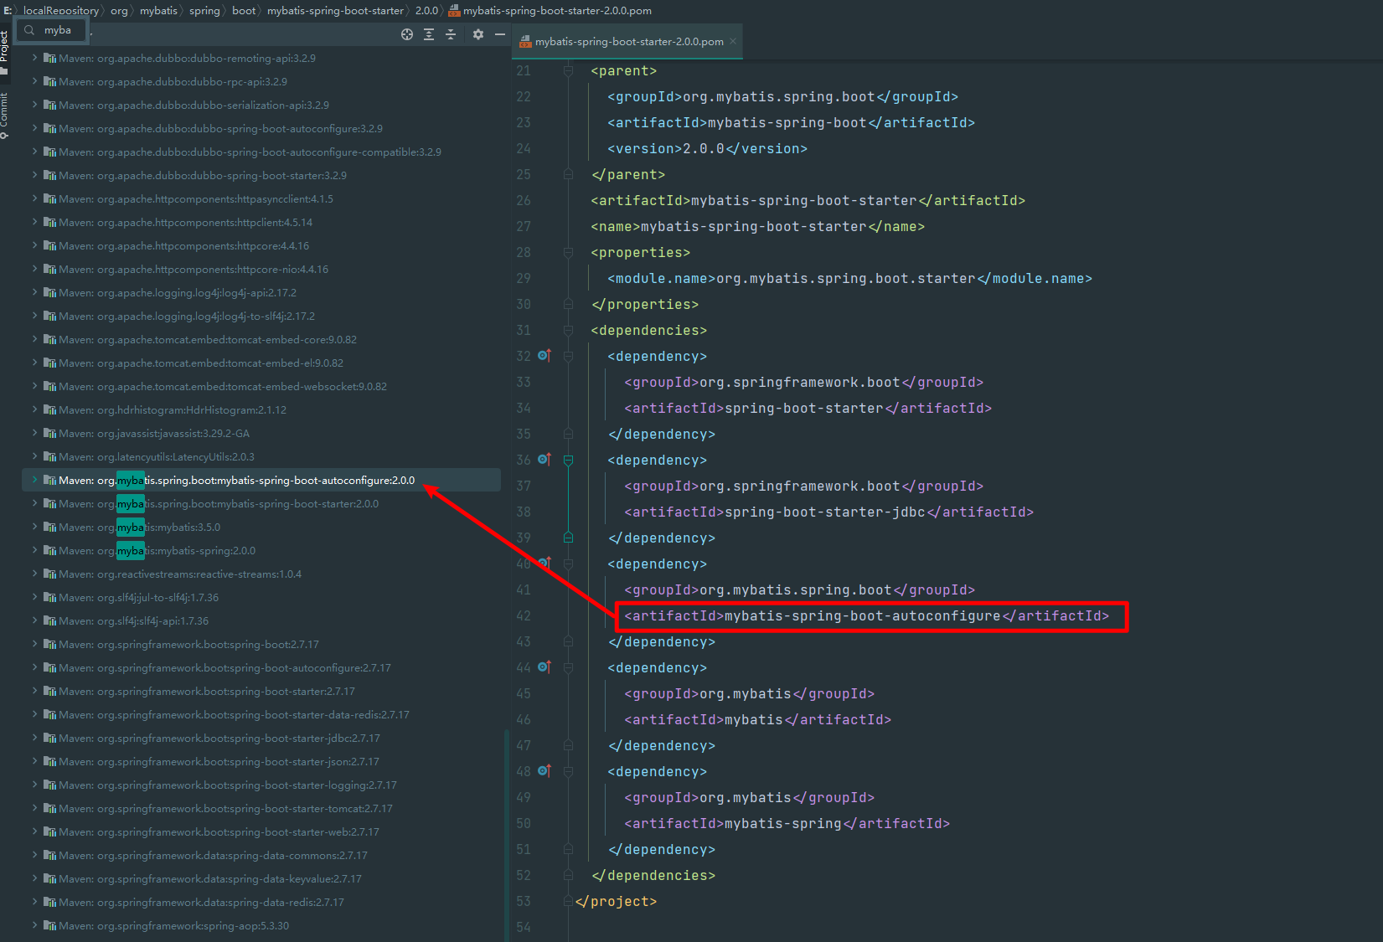Screen dimensions: 1383x942
Task: Expand Maven: org.apache.httpcomponents:httpclient:4.5.14
Action: pyautogui.click(x=34, y=222)
